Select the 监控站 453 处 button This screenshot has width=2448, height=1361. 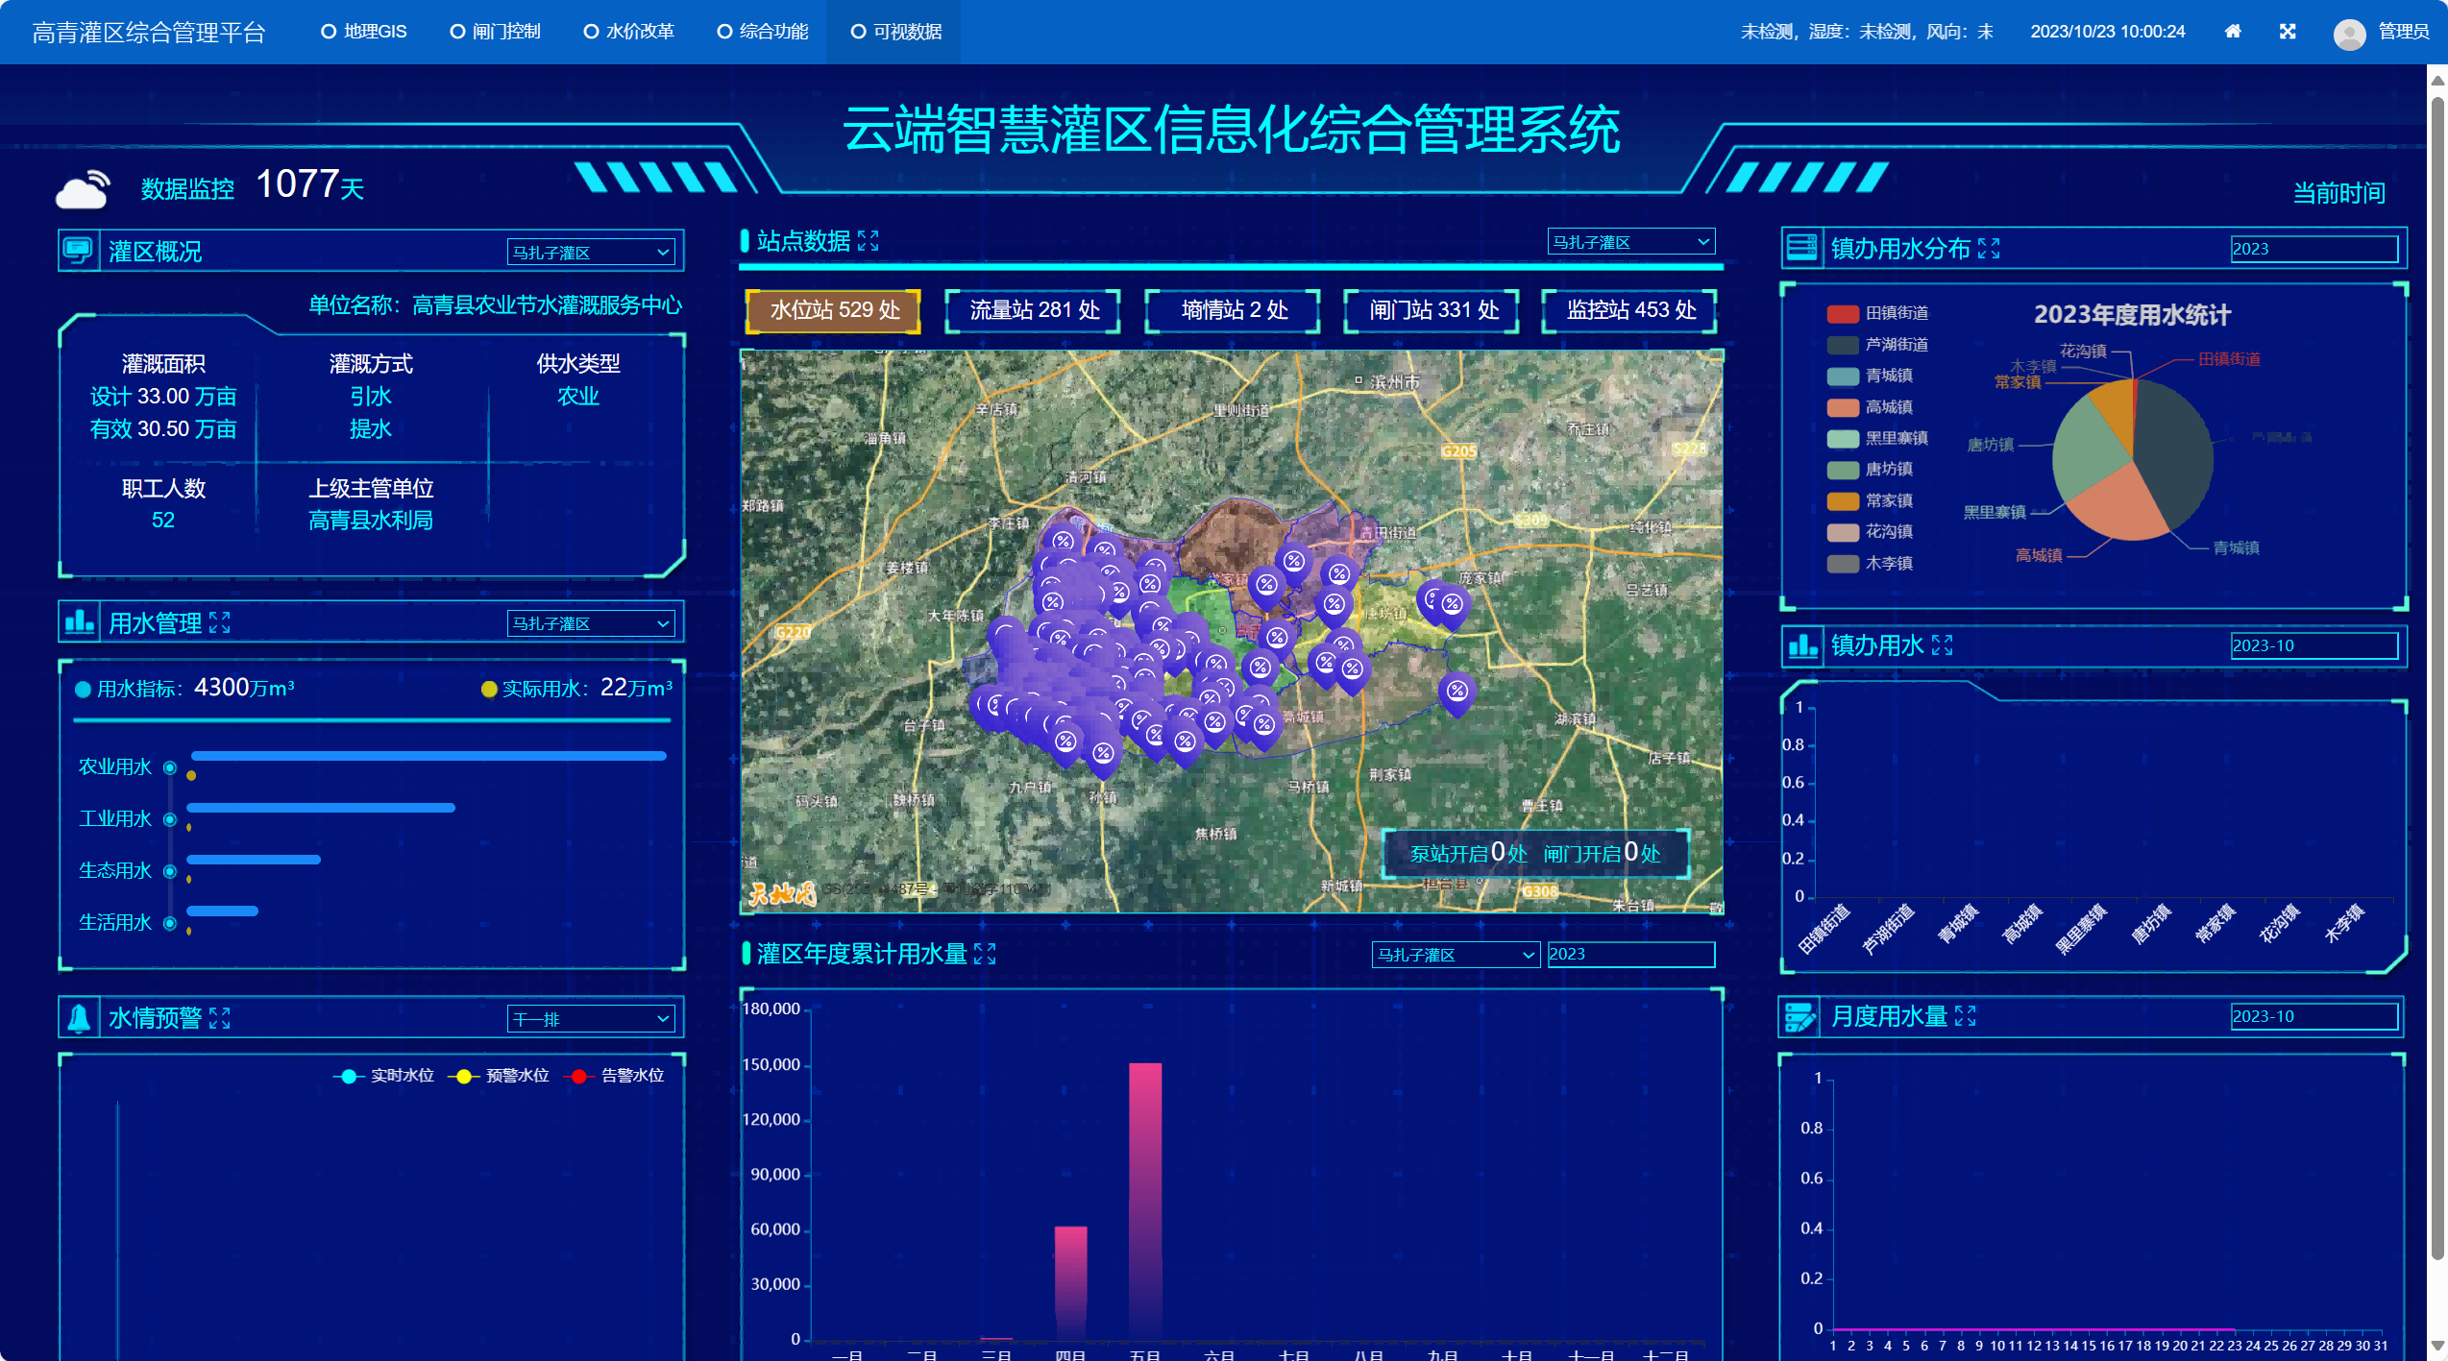tap(1630, 310)
